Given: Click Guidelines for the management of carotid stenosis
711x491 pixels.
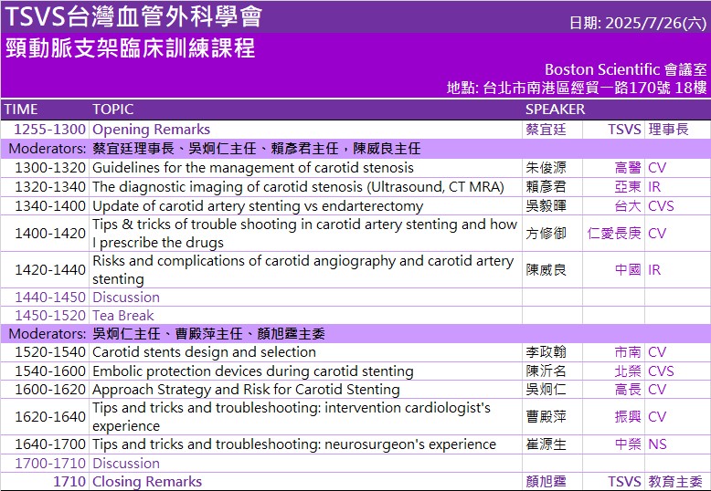Looking at the screenshot, I should (x=253, y=168).
